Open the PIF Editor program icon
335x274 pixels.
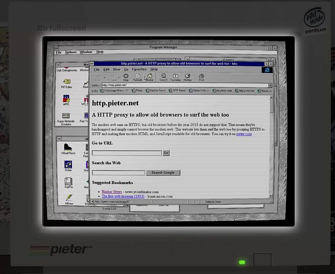coord(66,84)
